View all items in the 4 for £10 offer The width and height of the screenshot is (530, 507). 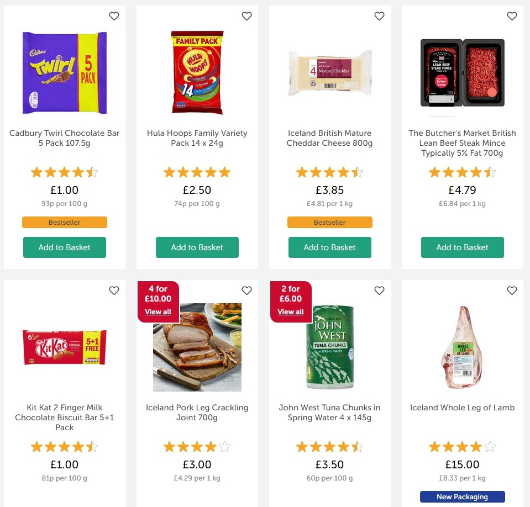pos(158,312)
